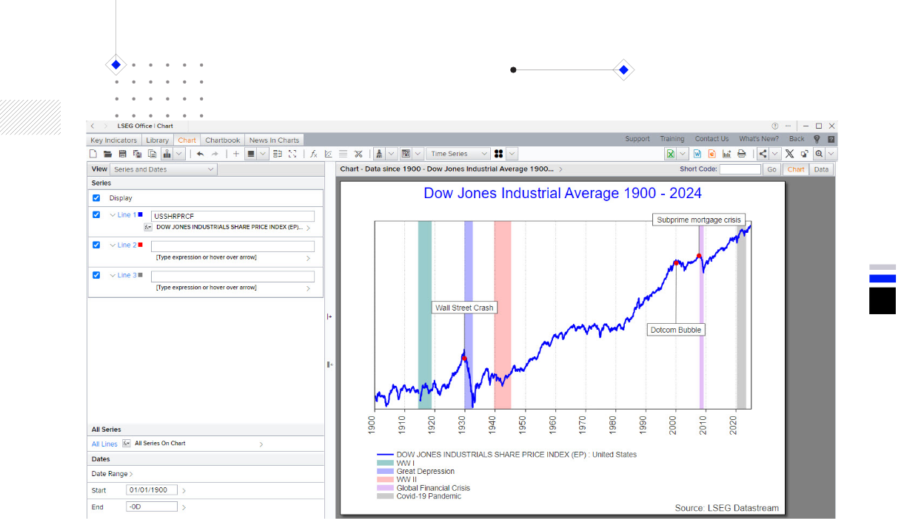Click the Contact Us link
This screenshot has width=924, height=519.
coord(712,139)
